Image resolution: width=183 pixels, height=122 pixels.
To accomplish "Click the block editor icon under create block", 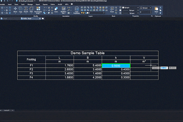I will tap(116, 10).
